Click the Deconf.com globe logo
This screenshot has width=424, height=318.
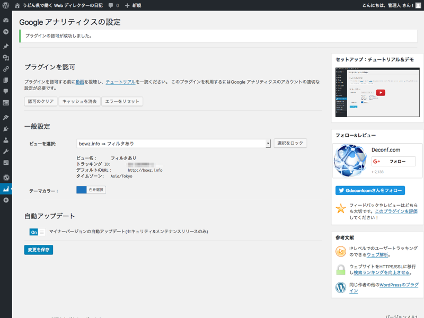350,161
